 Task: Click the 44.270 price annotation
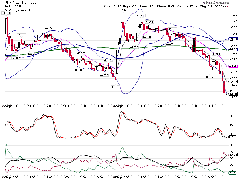(141, 15)
